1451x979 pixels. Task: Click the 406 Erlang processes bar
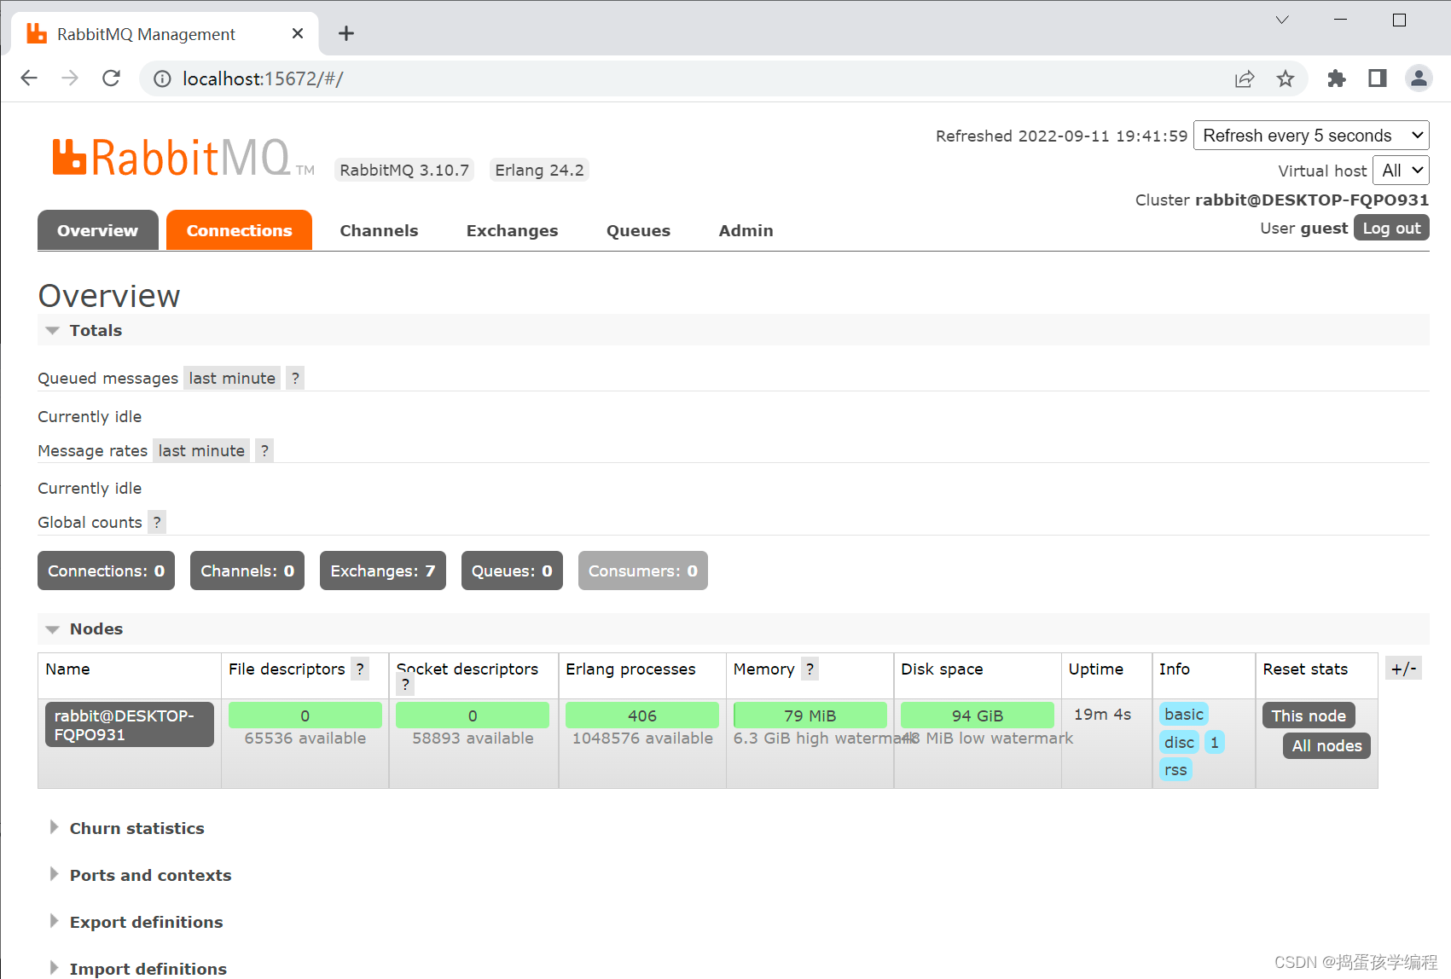(x=642, y=715)
